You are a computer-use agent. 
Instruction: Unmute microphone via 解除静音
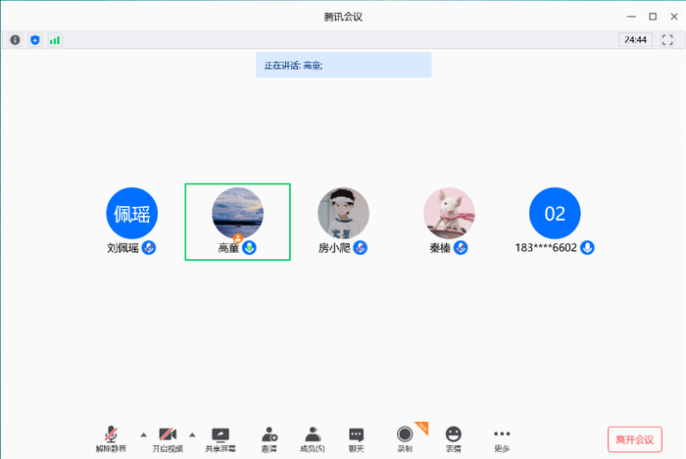tap(111, 439)
